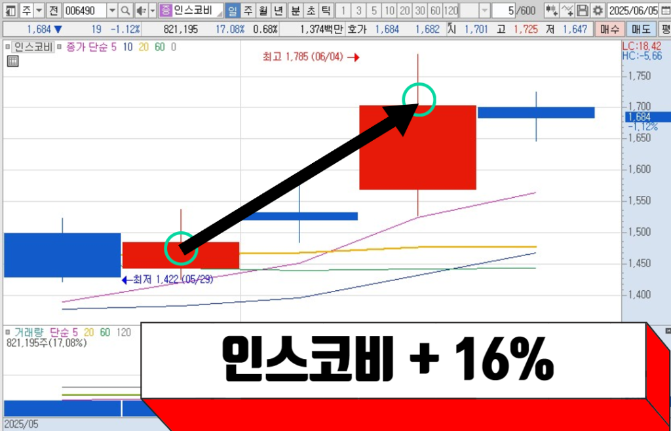
Task: Choose the 5 interval button
Action: [x=374, y=10]
